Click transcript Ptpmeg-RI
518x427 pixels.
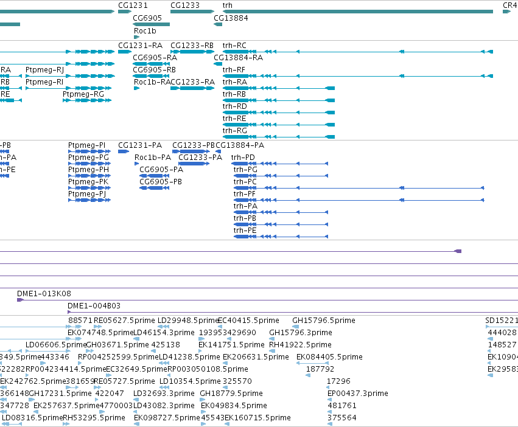44,82
